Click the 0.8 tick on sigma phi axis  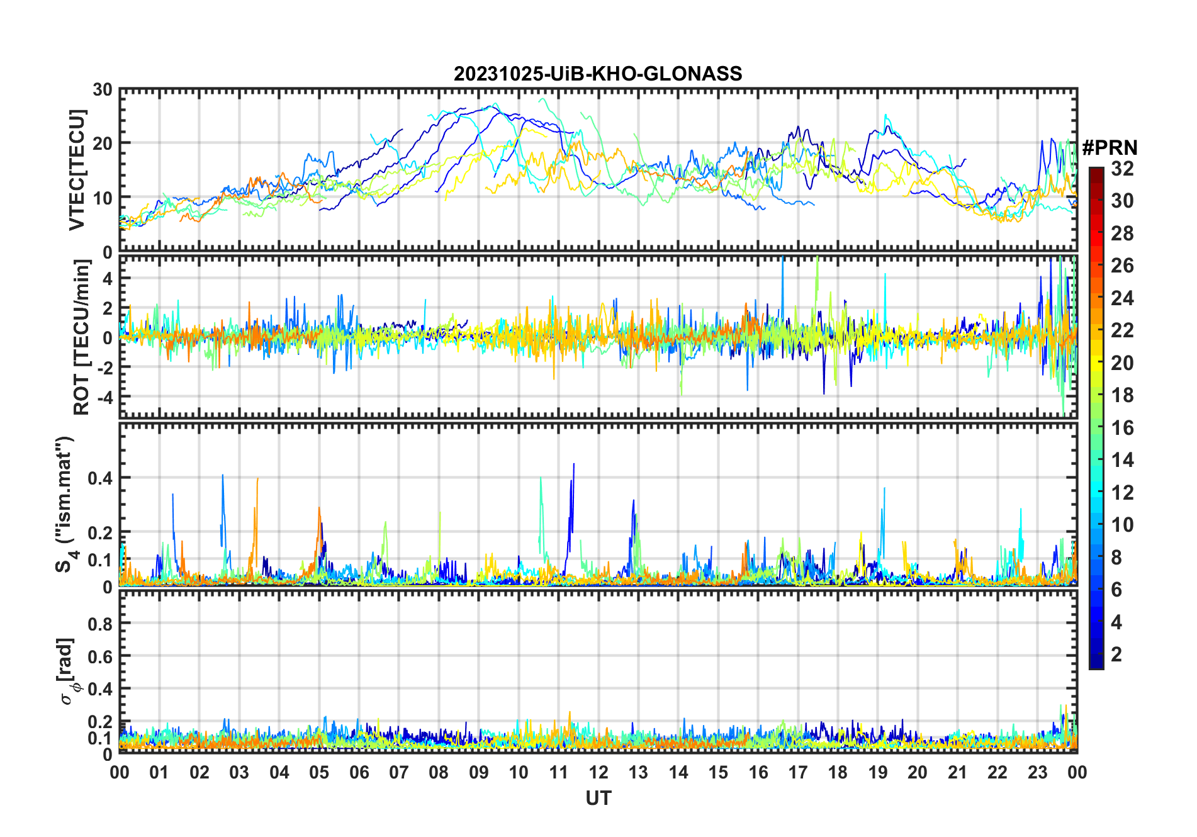tap(100, 624)
